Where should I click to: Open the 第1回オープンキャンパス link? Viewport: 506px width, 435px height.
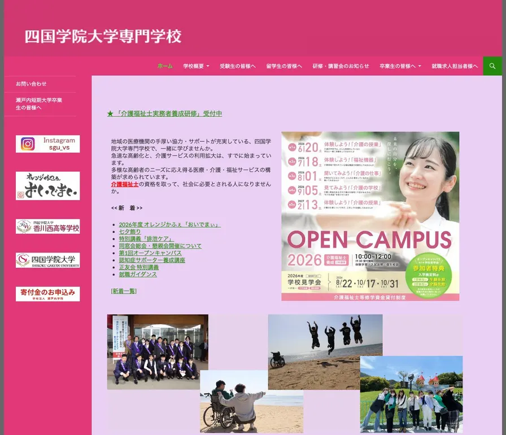pyautogui.click(x=150, y=253)
